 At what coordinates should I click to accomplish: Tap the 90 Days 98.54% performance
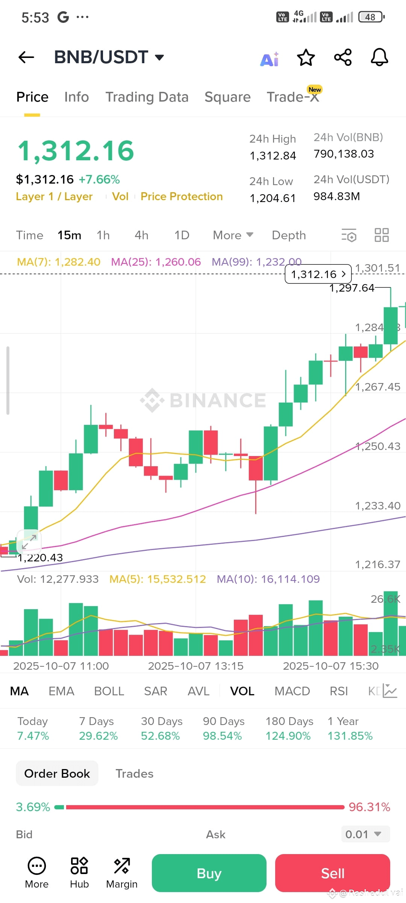click(x=224, y=728)
